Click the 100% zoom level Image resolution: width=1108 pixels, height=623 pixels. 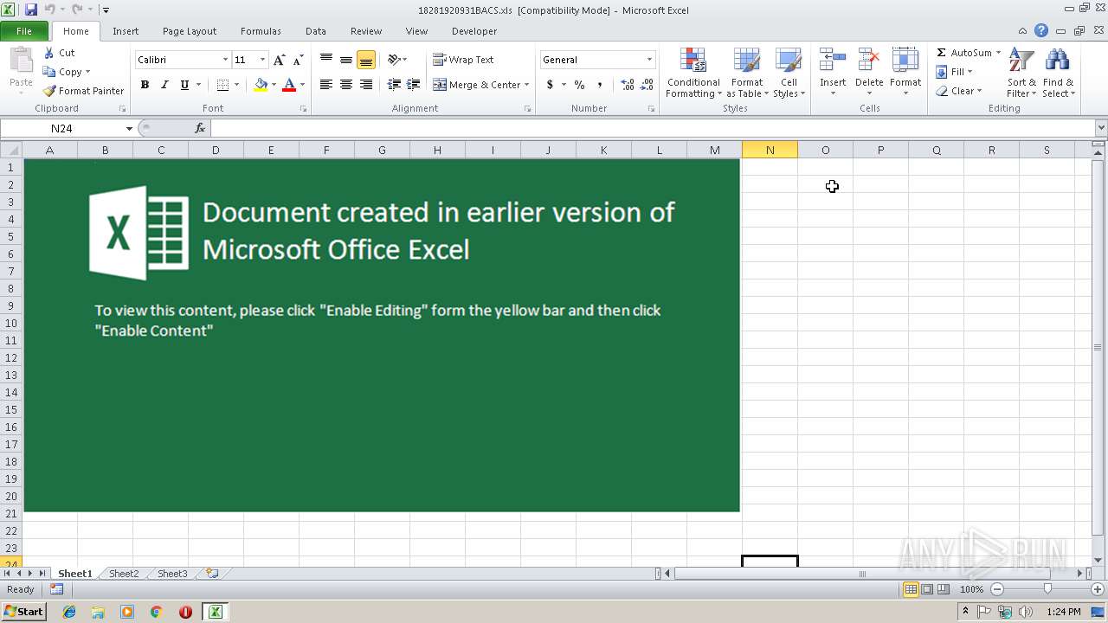pyautogui.click(x=971, y=589)
